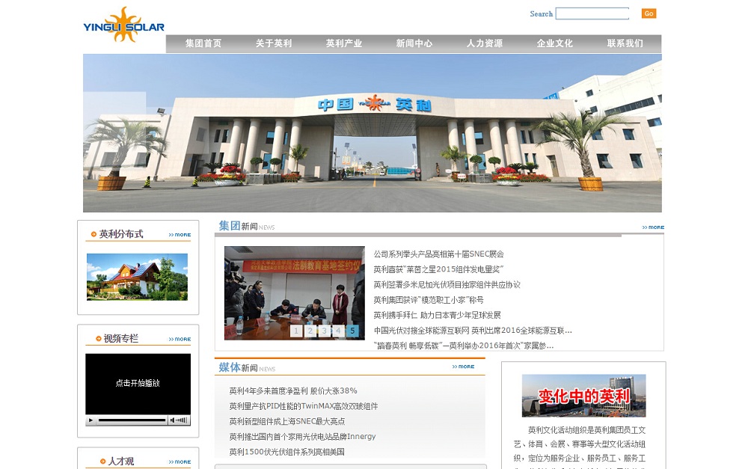
Task: Click the headquarters gate banner image
Action: click(372, 133)
